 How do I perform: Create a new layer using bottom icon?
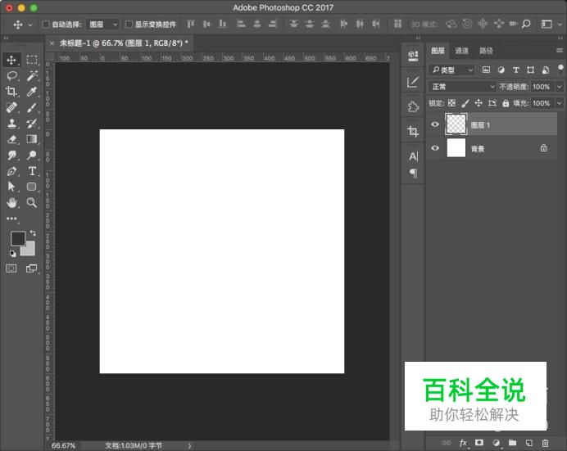pyautogui.click(x=528, y=443)
